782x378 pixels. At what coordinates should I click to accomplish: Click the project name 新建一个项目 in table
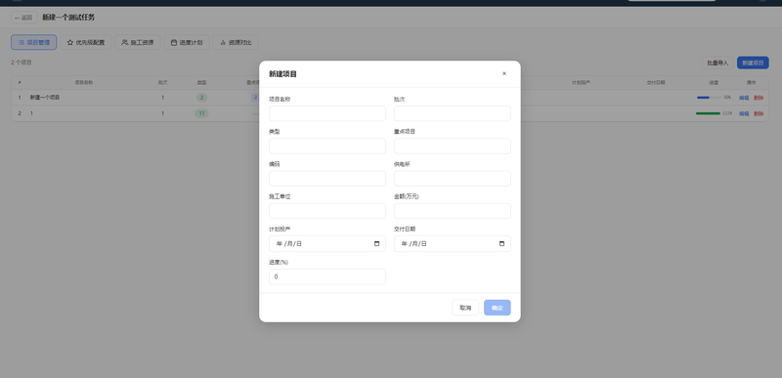[x=45, y=98]
